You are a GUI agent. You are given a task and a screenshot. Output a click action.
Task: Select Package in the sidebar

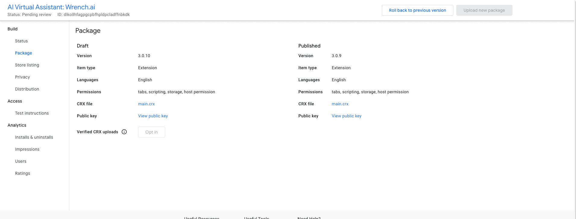pyautogui.click(x=24, y=53)
